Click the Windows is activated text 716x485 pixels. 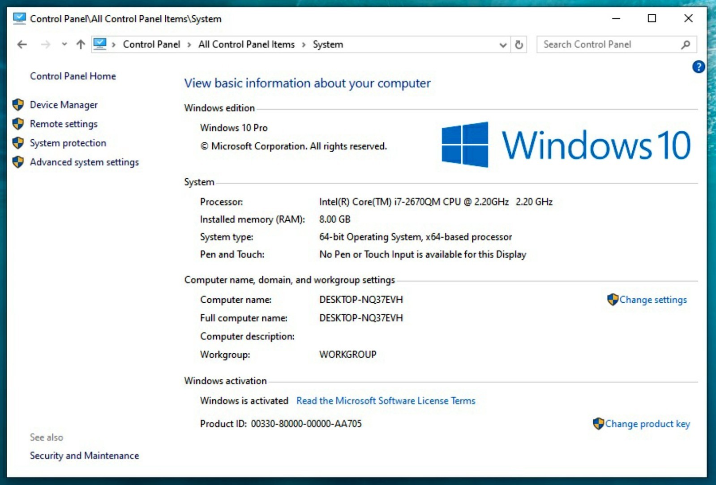point(244,401)
